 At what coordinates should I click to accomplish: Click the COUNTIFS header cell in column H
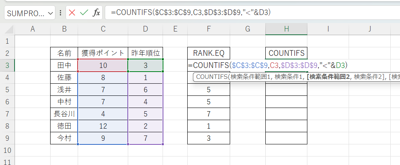pos(286,53)
